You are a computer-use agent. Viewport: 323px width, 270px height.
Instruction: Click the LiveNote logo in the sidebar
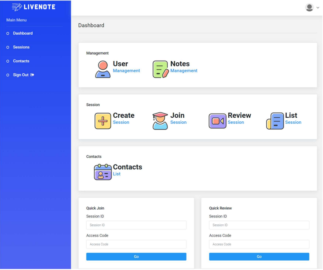34,7
